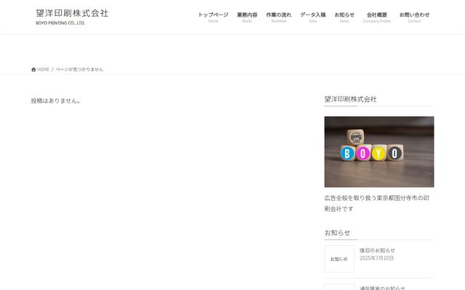Click the 投稿はありません message text
This screenshot has height=290, width=465.
(56, 101)
